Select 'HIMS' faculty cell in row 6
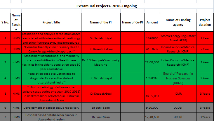 coord(16,108)
